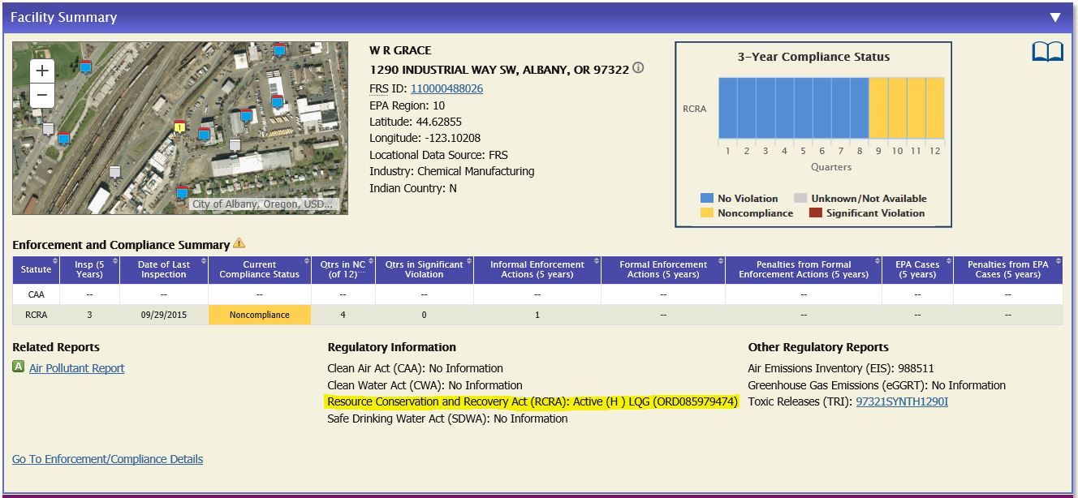Go To Enforcement/Compliance Details link
Viewport: 1078px width, 498px height.
point(107,459)
